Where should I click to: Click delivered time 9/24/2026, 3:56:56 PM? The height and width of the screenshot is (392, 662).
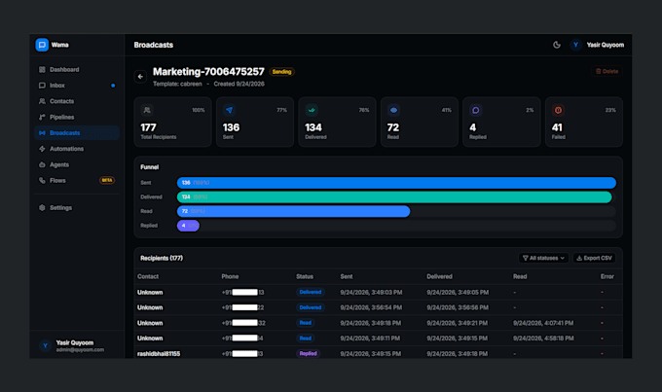458,307
